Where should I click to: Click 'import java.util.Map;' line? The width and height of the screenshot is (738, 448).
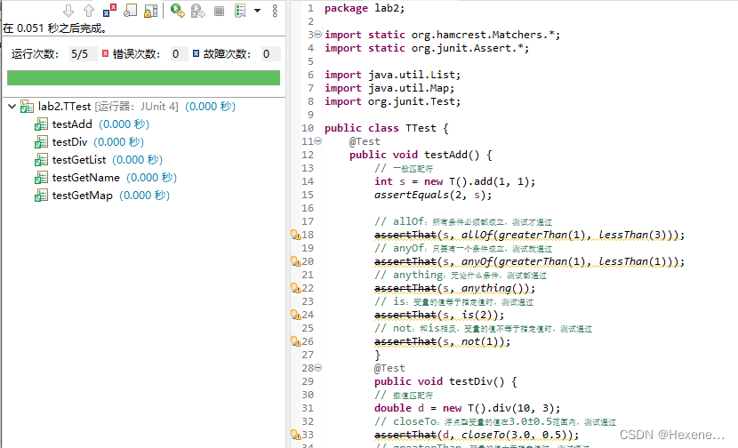click(389, 88)
